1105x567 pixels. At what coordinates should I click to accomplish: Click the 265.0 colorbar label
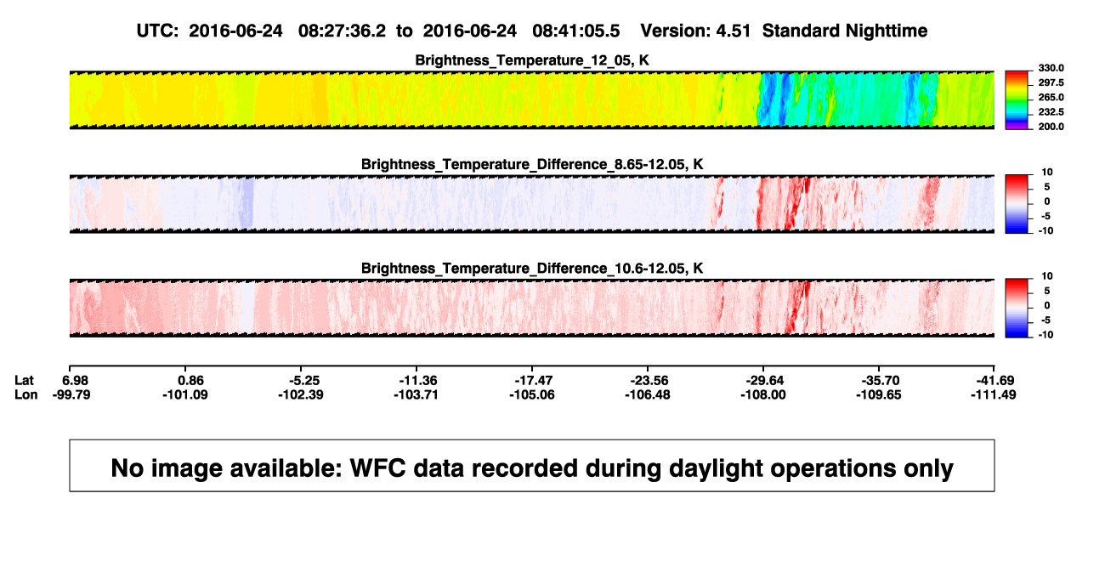coord(1051,97)
